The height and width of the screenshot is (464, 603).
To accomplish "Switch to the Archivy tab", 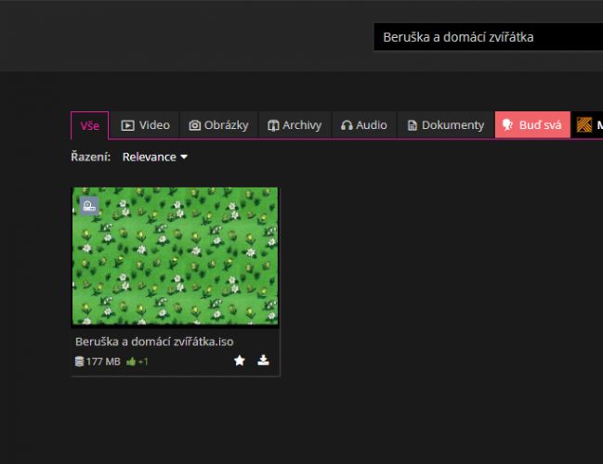I will (x=295, y=125).
